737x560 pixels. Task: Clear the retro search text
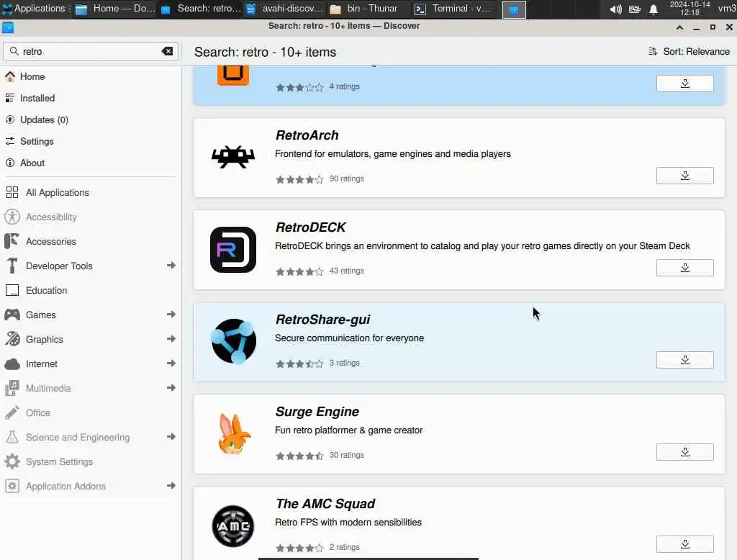167,51
